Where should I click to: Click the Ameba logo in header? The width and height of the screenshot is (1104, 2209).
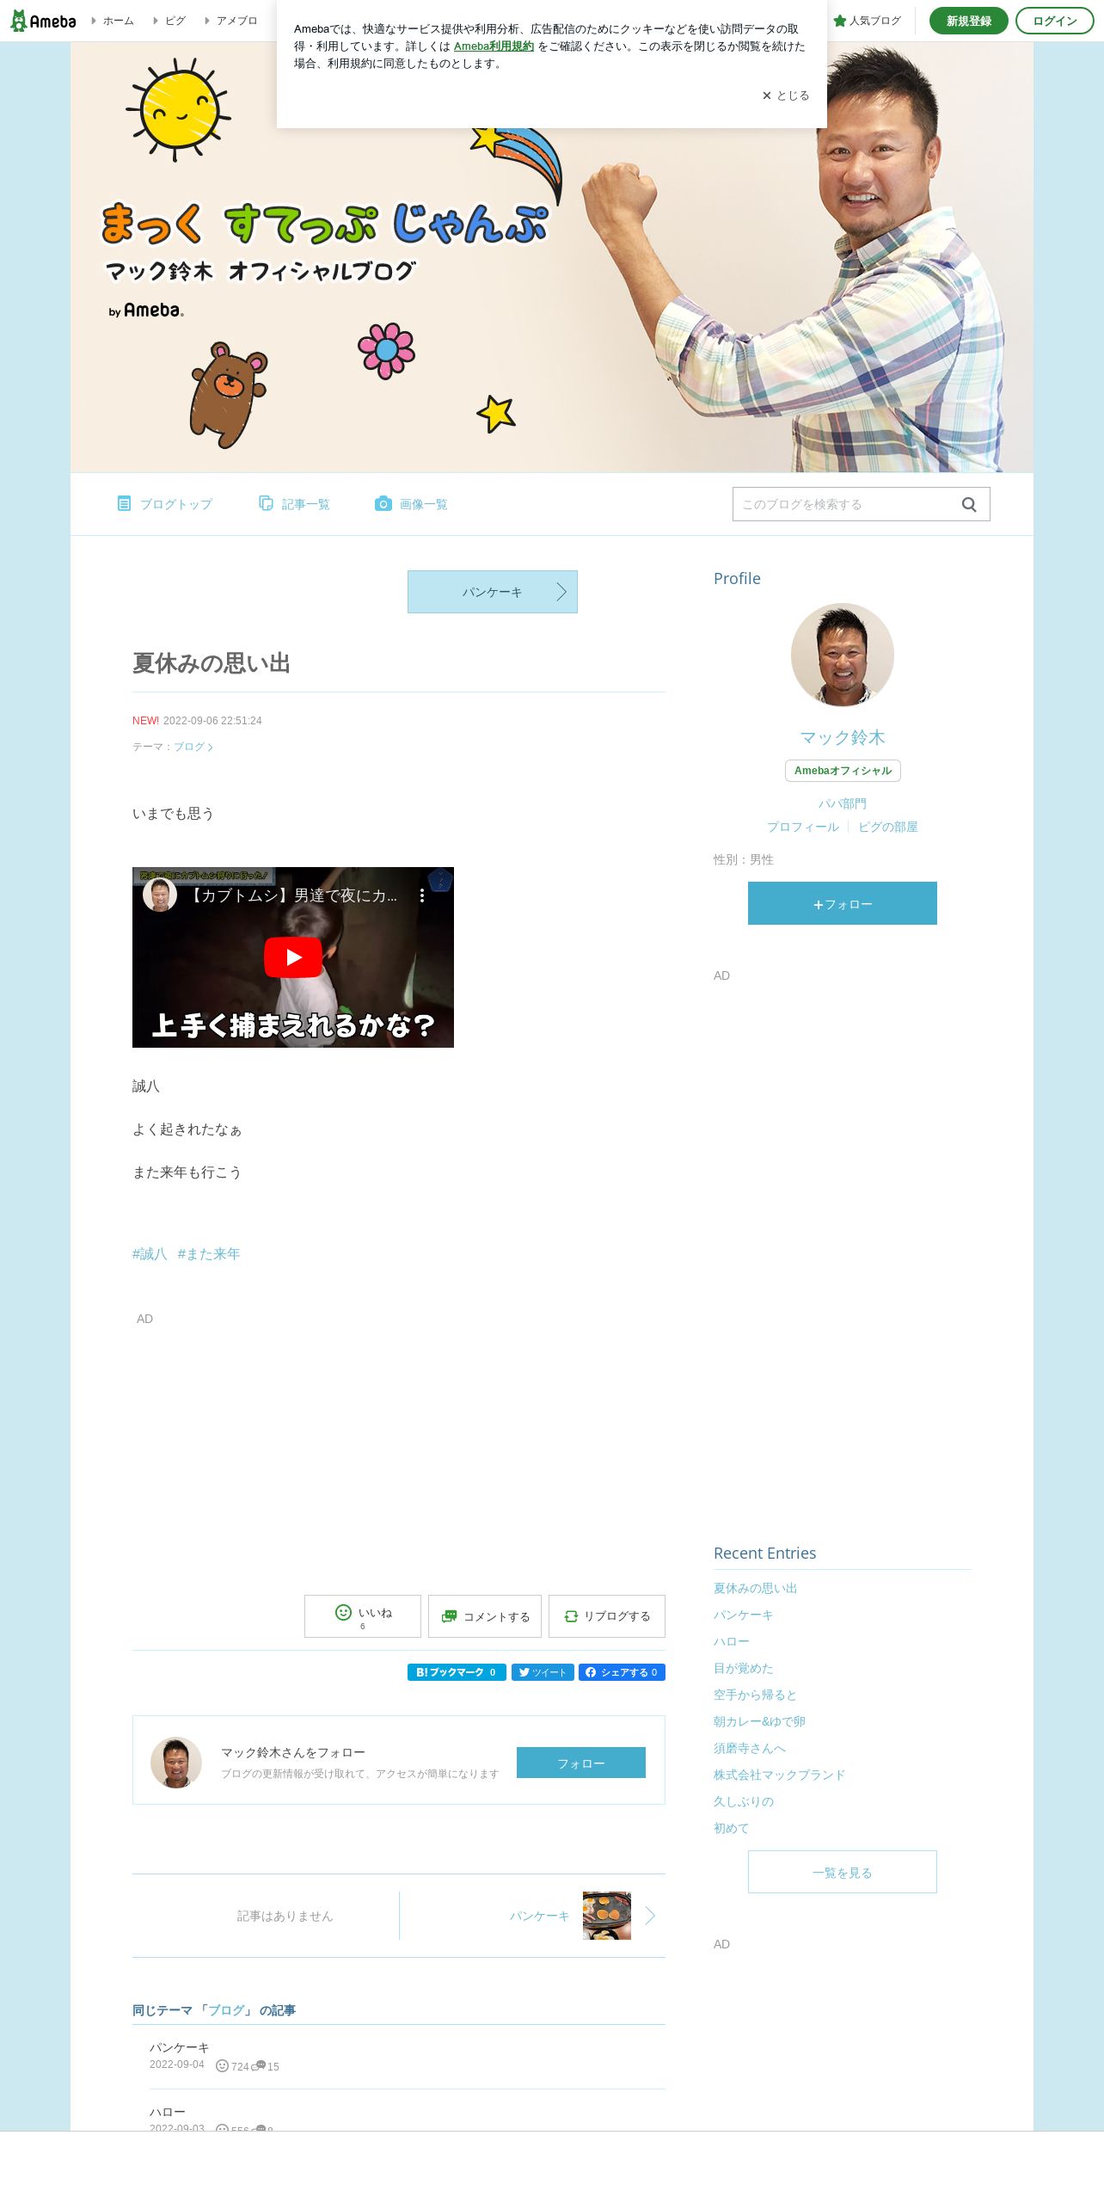43,21
